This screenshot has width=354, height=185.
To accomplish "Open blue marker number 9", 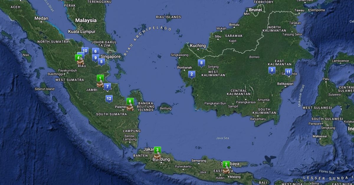I will click(95, 58).
